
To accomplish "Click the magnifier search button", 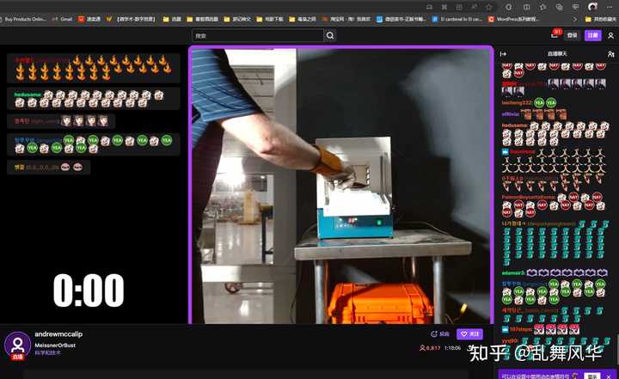I will tap(330, 35).
